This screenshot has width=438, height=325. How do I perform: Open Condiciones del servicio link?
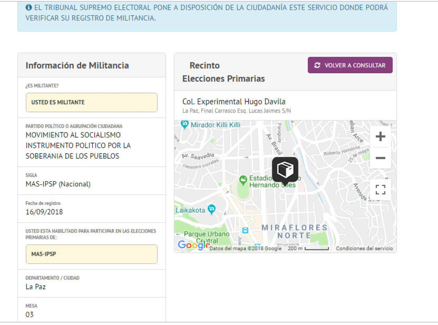pyautogui.click(x=364, y=248)
